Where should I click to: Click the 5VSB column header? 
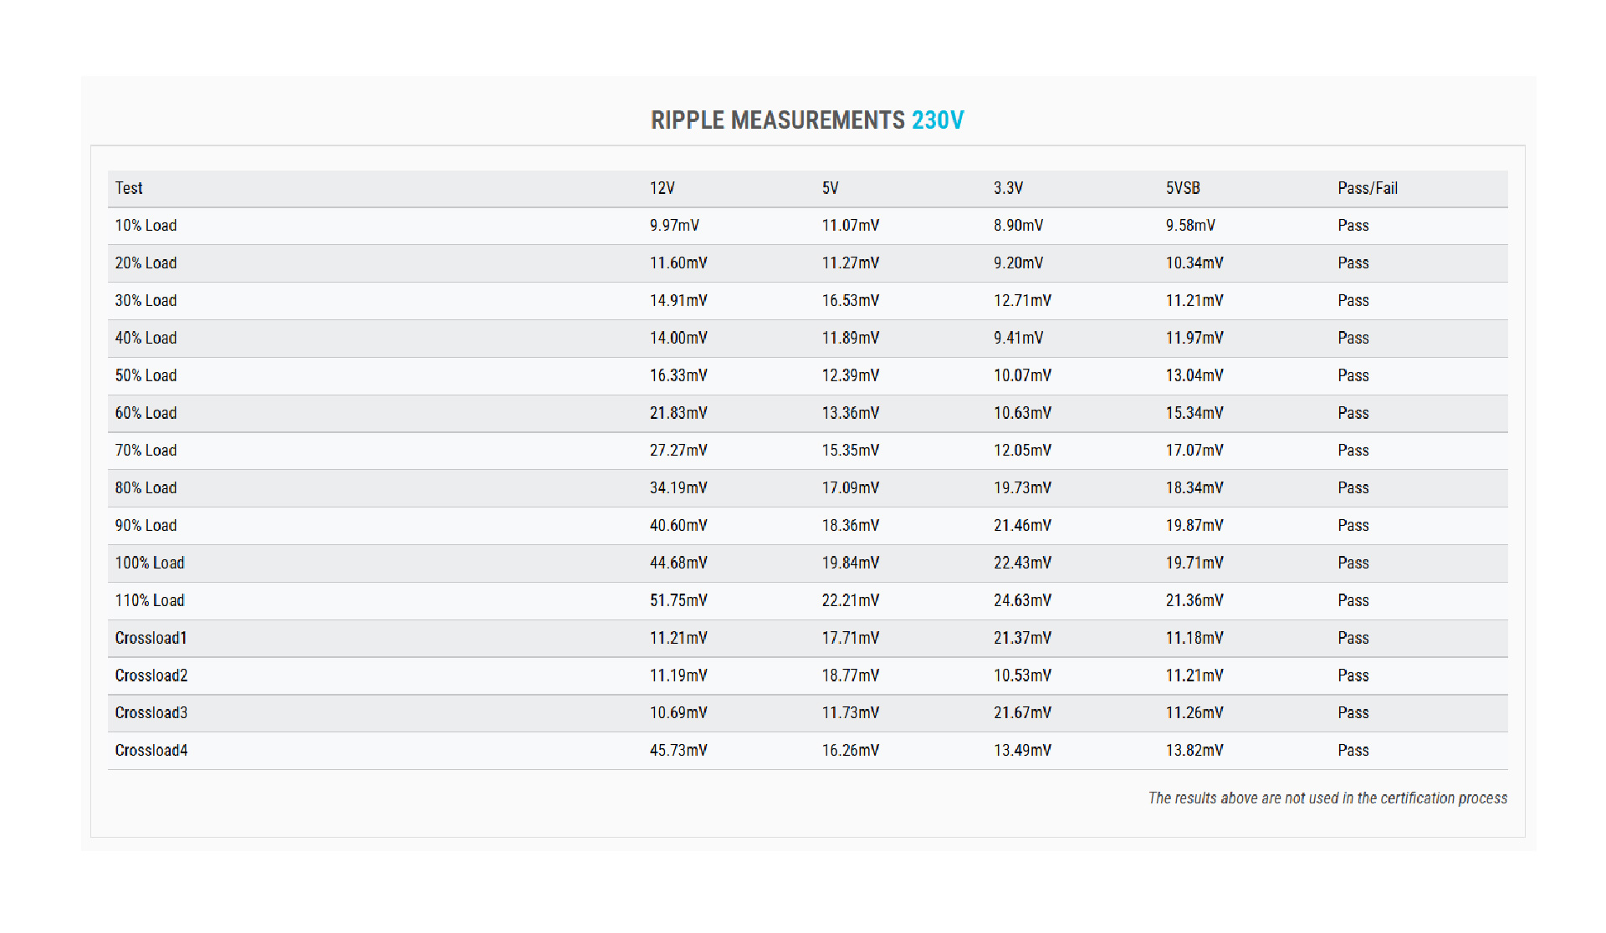pos(1183,188)
